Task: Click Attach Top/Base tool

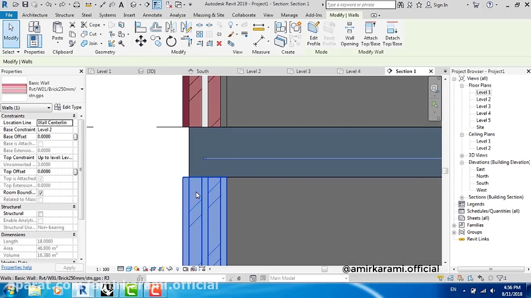Action: pos(371,34)
